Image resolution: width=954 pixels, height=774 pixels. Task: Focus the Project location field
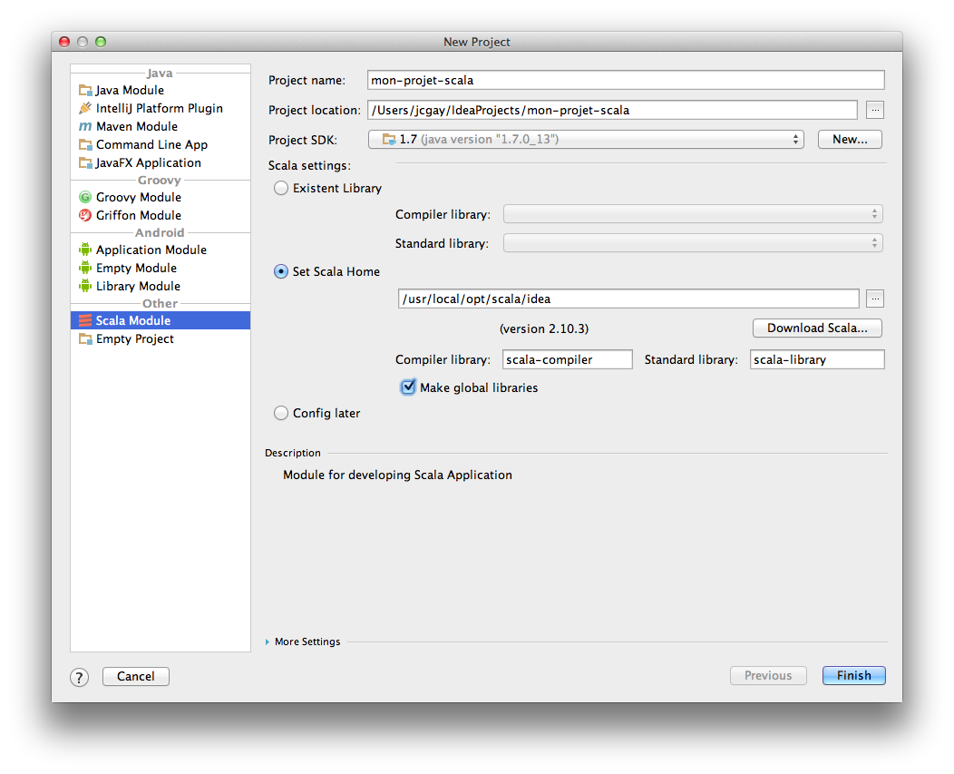click(x=613, y=110)
